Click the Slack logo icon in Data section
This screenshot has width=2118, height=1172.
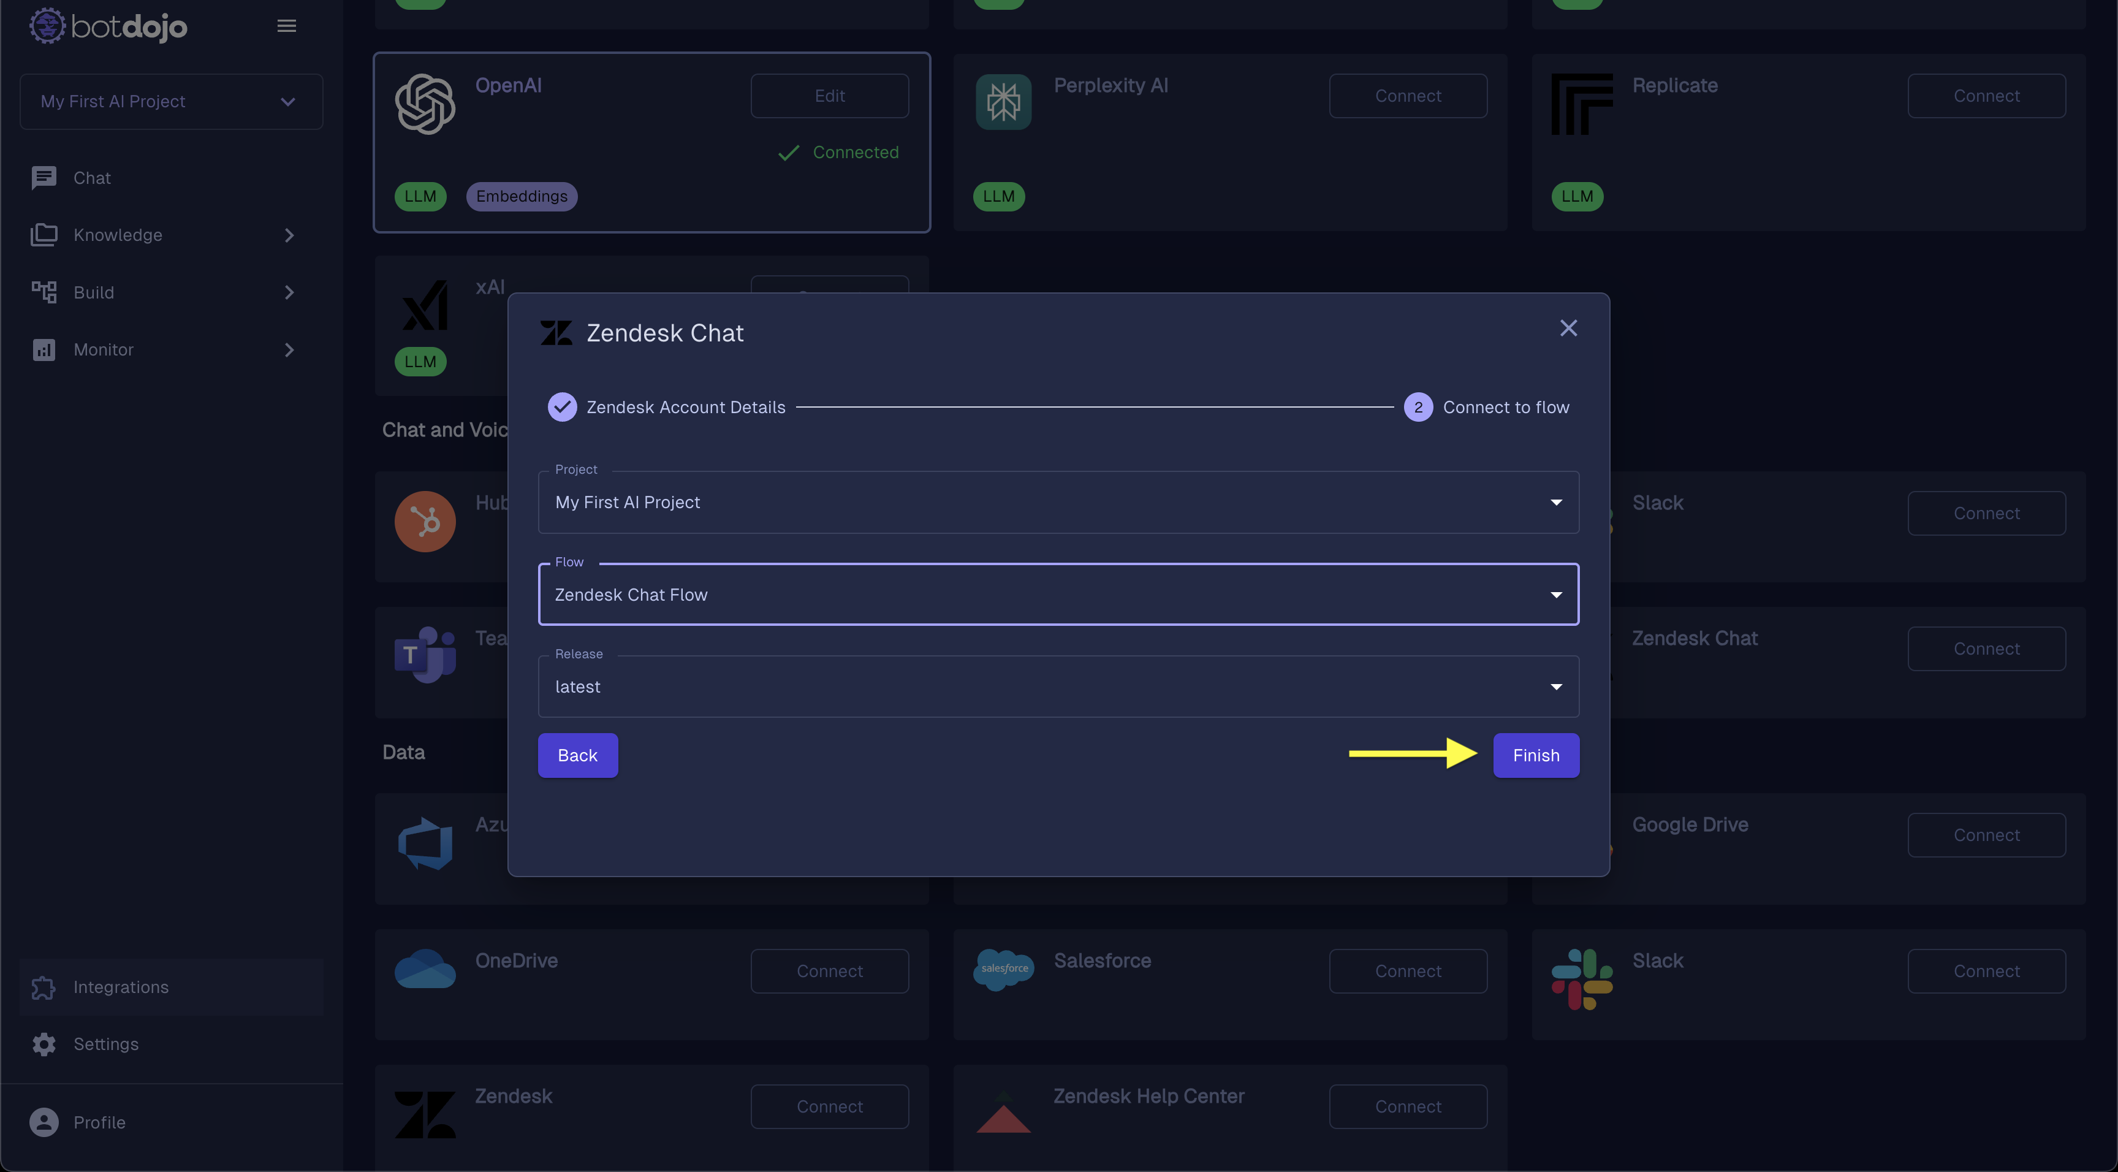(1581, 979)
